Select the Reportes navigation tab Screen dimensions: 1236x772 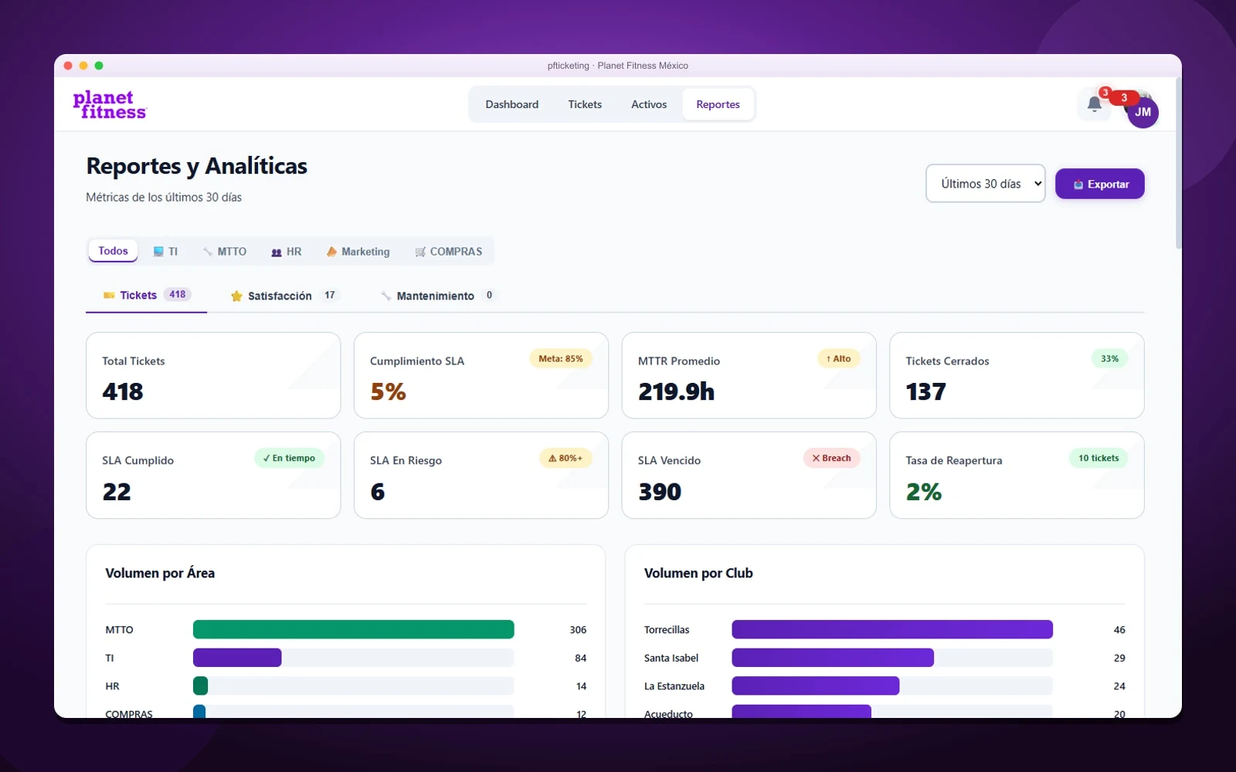tap(718, 104)
